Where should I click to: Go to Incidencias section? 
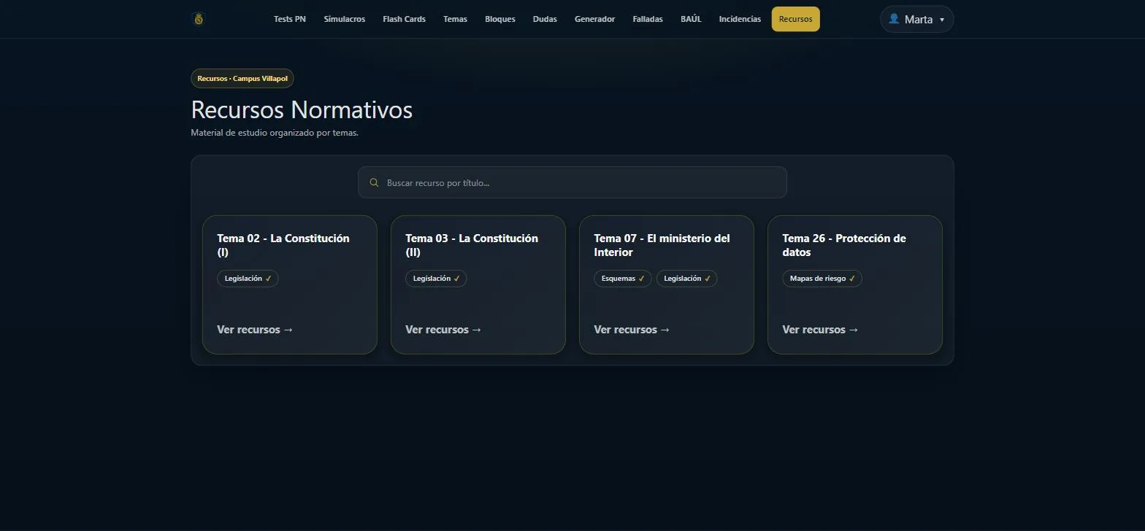coord(740,19)
